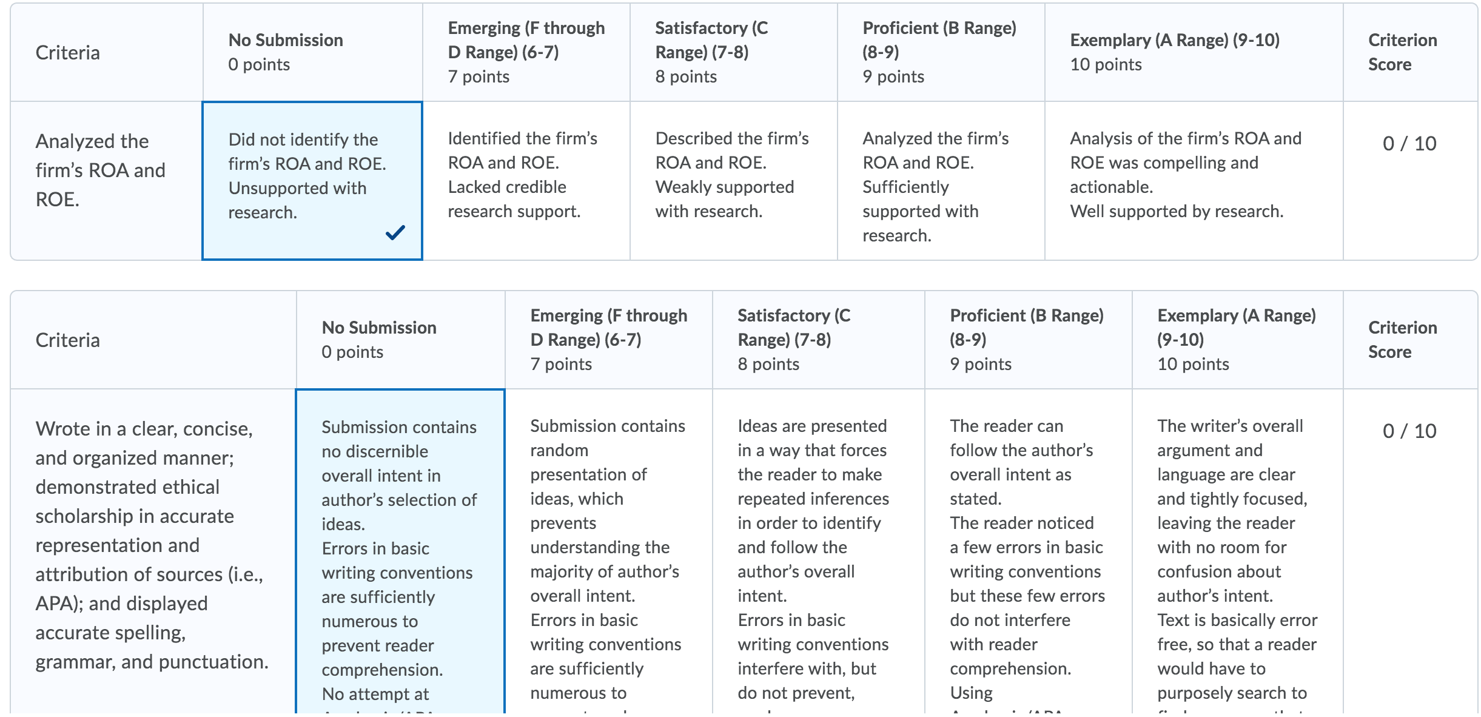Viewport: 1481px width, 717px height.
Task: Click second rubric's Satisfactory (C Range) header
Action: pyautogui.click(x=819, y=340)
